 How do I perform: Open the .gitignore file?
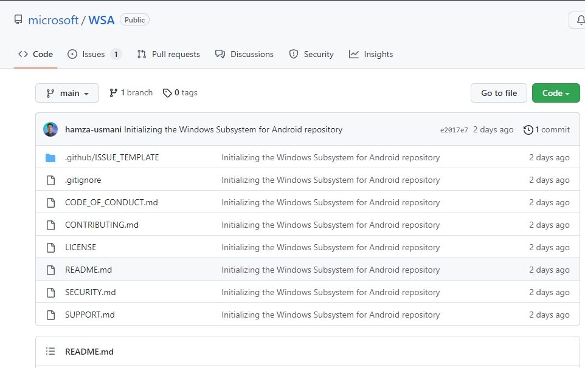[83, 180]
